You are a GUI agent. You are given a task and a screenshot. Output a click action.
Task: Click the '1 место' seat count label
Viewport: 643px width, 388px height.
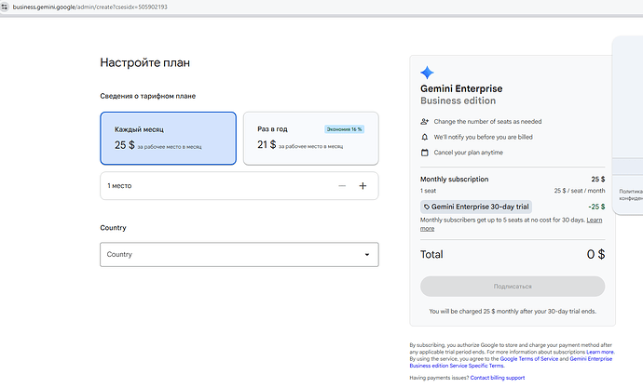coord(119,186)
